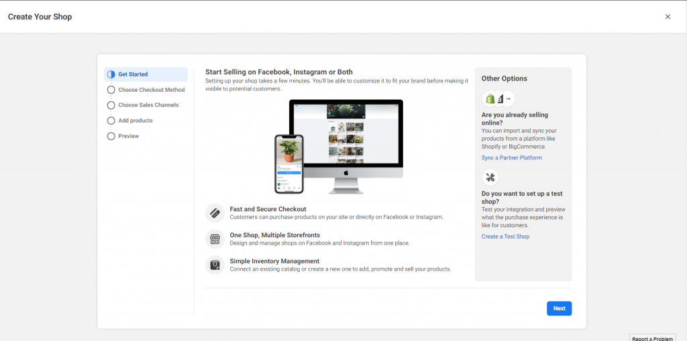Click the Choose Sales Channels step circle

click(111, 105)
